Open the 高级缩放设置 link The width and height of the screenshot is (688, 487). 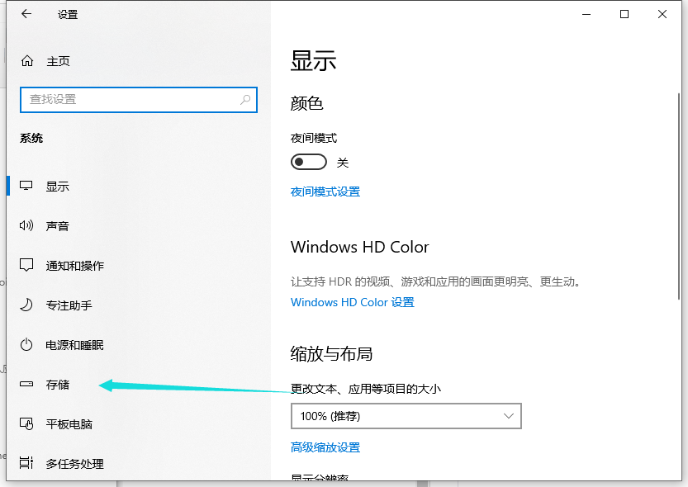pos(325,447)
